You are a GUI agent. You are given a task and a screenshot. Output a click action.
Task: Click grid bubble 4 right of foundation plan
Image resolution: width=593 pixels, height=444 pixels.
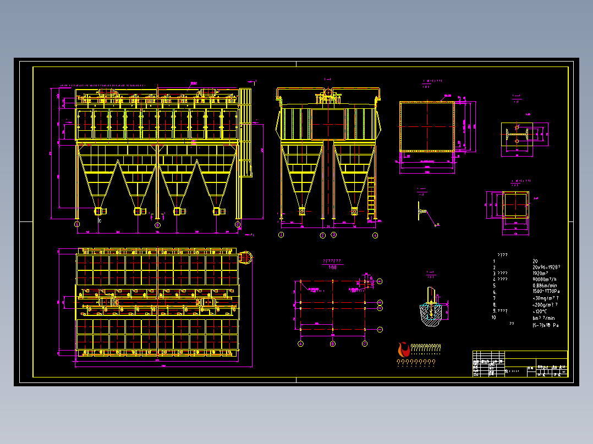pos(380,281)
